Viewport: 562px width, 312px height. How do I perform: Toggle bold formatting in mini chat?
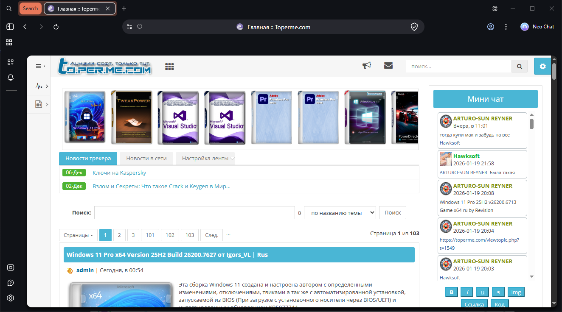(452, 292)
